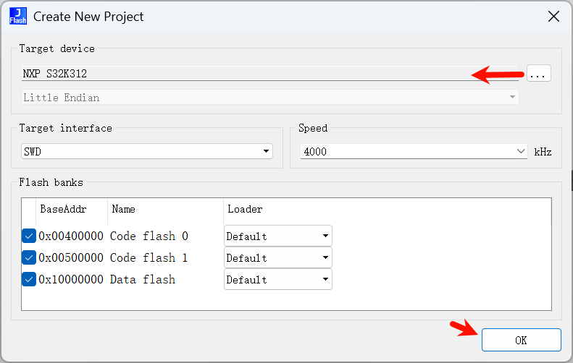Open the Loader dropdown for Code flash 0
Viewport: 573px width, 363px height.
277,236
